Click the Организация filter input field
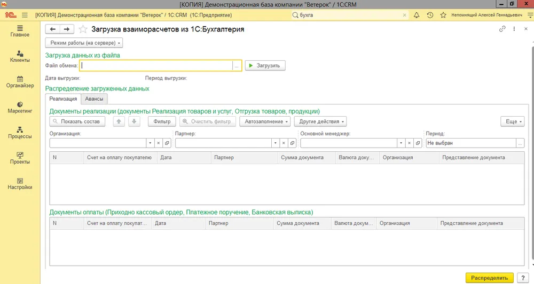Viewport: 534px width, 284px height. click(98, 143)
